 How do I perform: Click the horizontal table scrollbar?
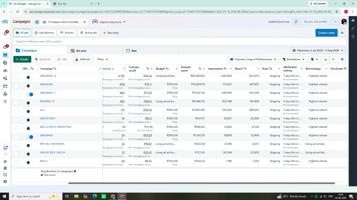pyautogui.click(x=202, y=183)
